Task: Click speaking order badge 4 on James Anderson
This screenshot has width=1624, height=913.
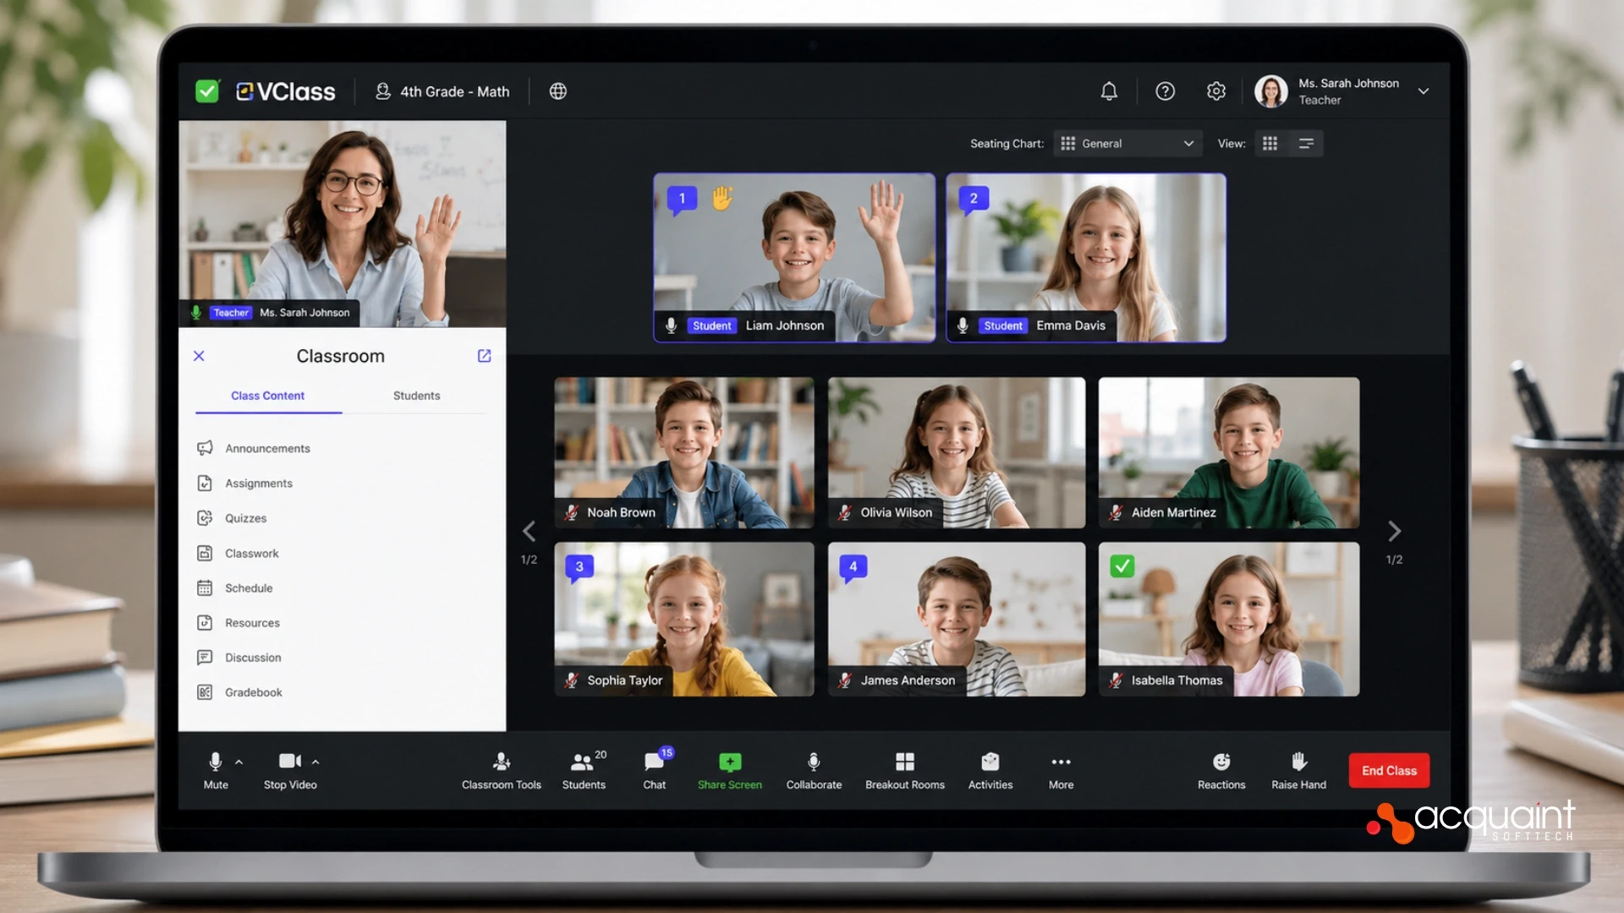Action: click(853, 567)
